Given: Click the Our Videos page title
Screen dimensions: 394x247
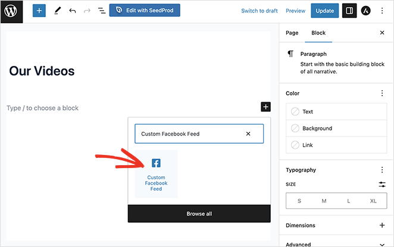Looking at the screenshot, I should click(42, 71).
